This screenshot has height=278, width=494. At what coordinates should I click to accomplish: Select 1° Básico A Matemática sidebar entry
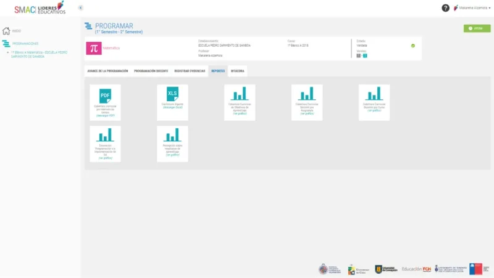(x=39, y=54)
